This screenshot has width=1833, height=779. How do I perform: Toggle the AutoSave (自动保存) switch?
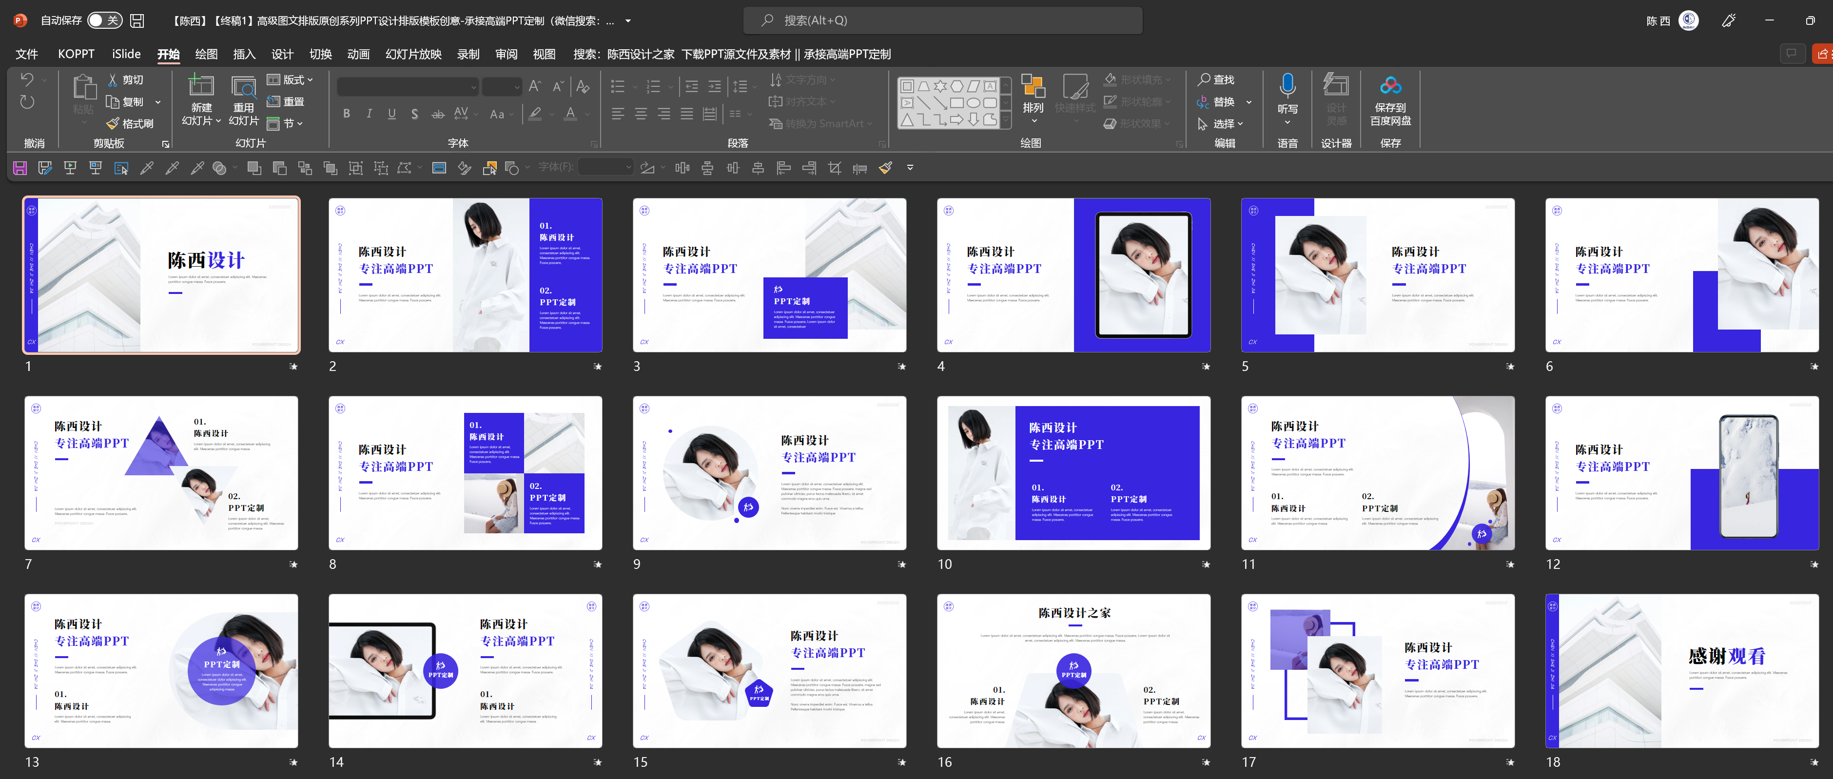pos(105,20)
